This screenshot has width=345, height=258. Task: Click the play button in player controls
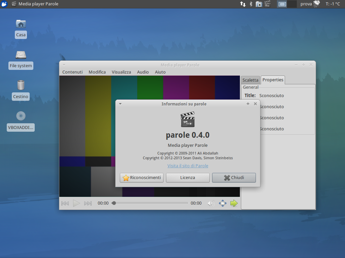click(x=76, y=203)
